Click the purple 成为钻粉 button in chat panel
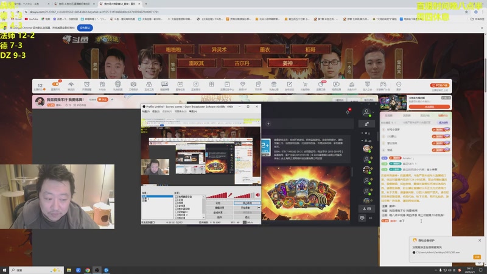 click(444, 122)
